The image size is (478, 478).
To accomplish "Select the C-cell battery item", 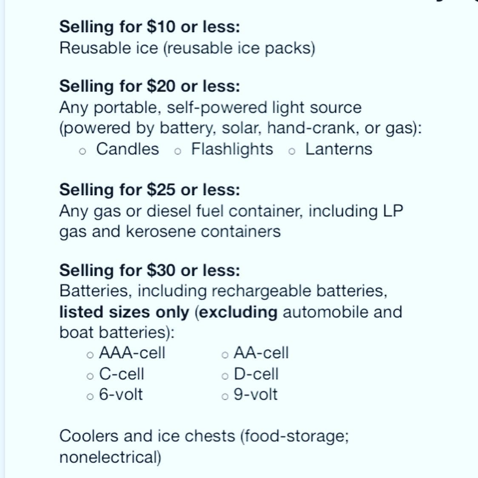I will [122, 374].
